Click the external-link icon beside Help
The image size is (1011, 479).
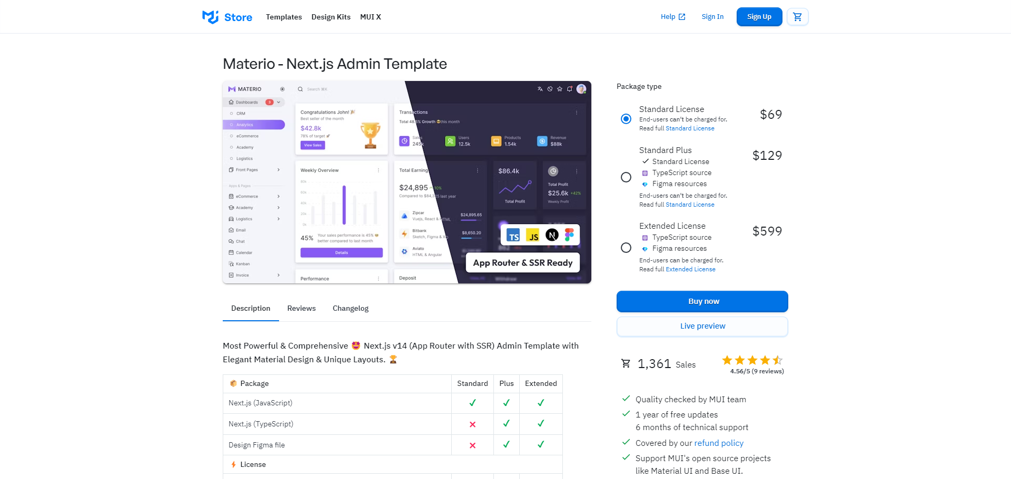(x=682, y=17)
